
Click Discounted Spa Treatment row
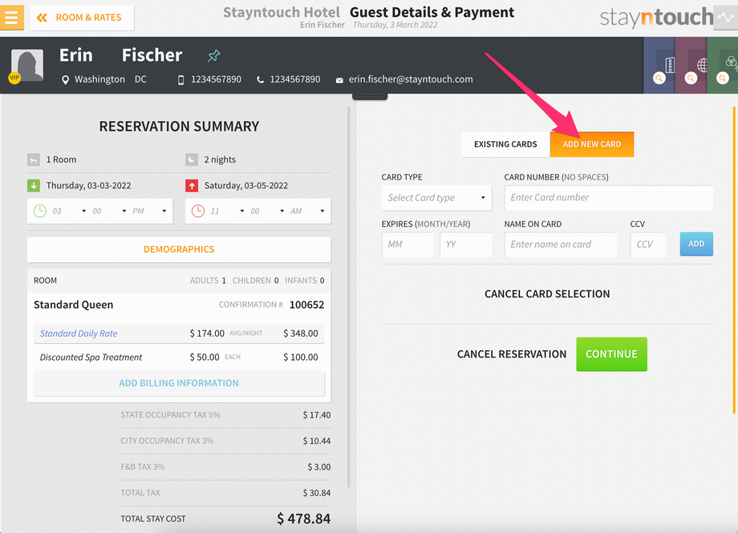tap(179, 357)
